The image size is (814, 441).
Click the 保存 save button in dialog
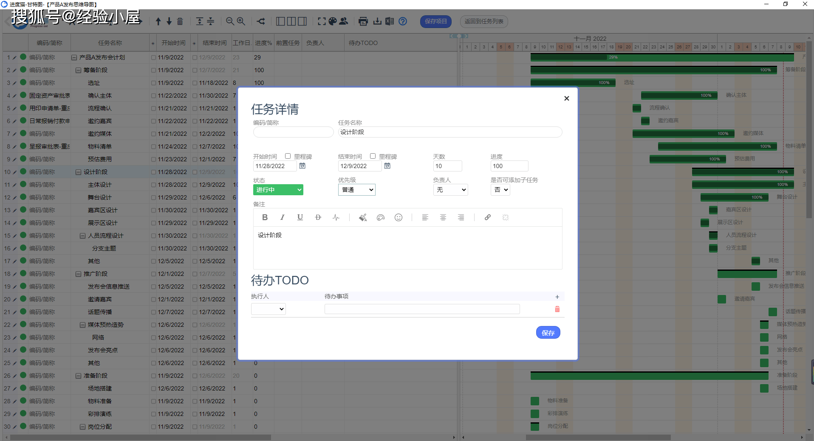point(548,333)
